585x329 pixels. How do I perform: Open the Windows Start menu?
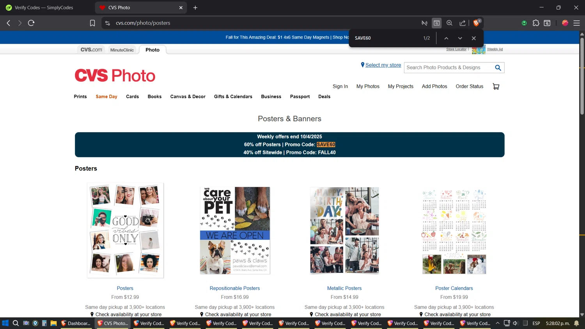click(5, 323)
